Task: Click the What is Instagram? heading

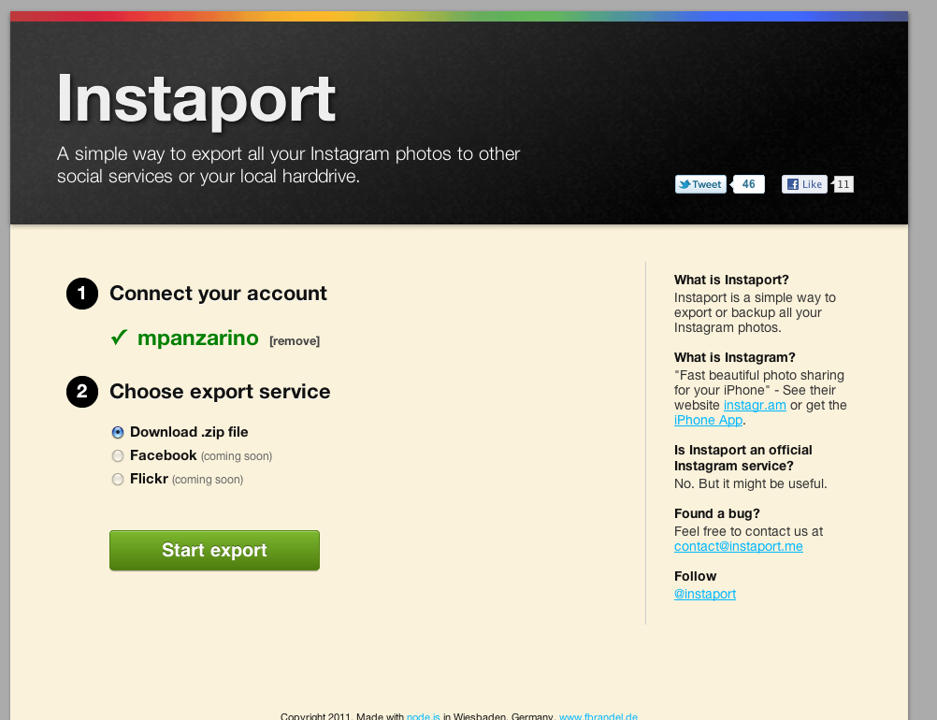Action: (734, 357)
